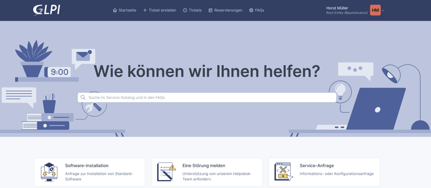The width and height of the screenshot is (431, 188).
Task: Select the Eine Störung melden warning icon
Action: [166, 172]
